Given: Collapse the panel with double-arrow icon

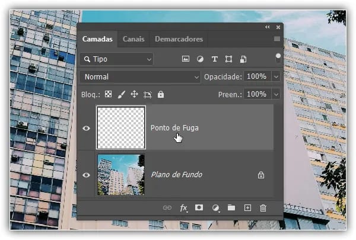Looking at the screenshot, I should pyautogui.click(x=268, y=27).
